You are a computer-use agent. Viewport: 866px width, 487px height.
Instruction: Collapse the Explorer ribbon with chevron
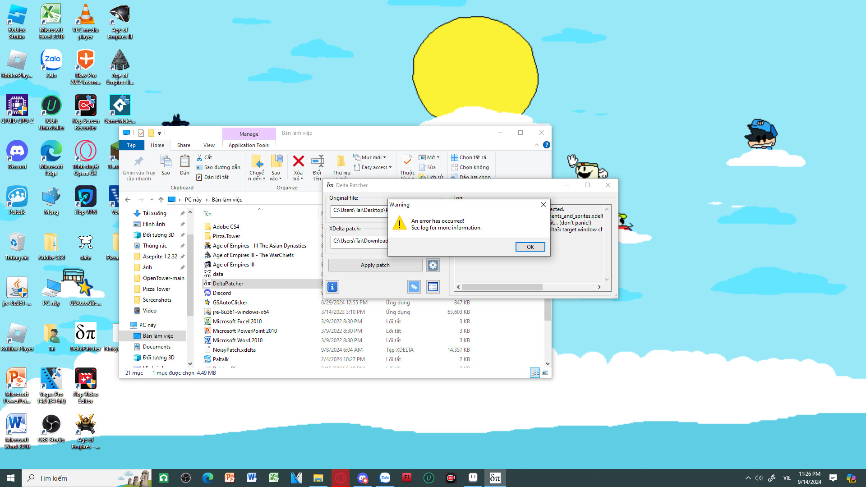click(x=536, y=145)
